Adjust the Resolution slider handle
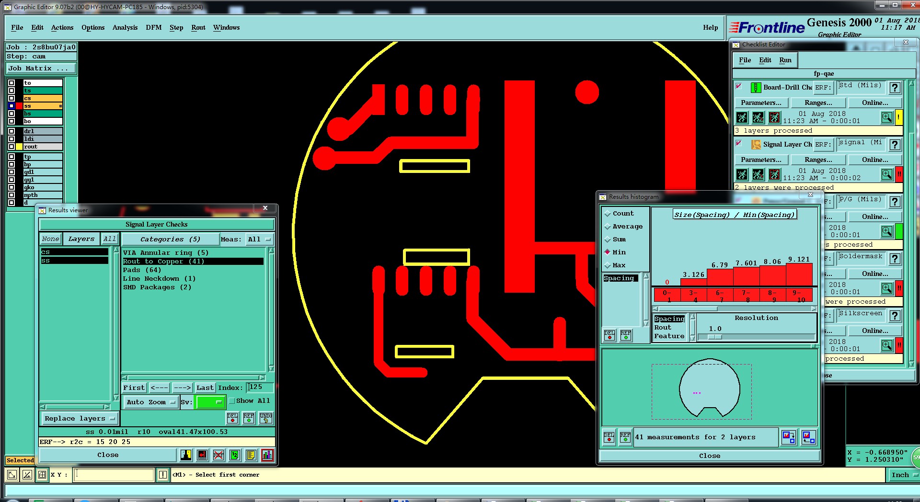 click(x=714, y=337)
